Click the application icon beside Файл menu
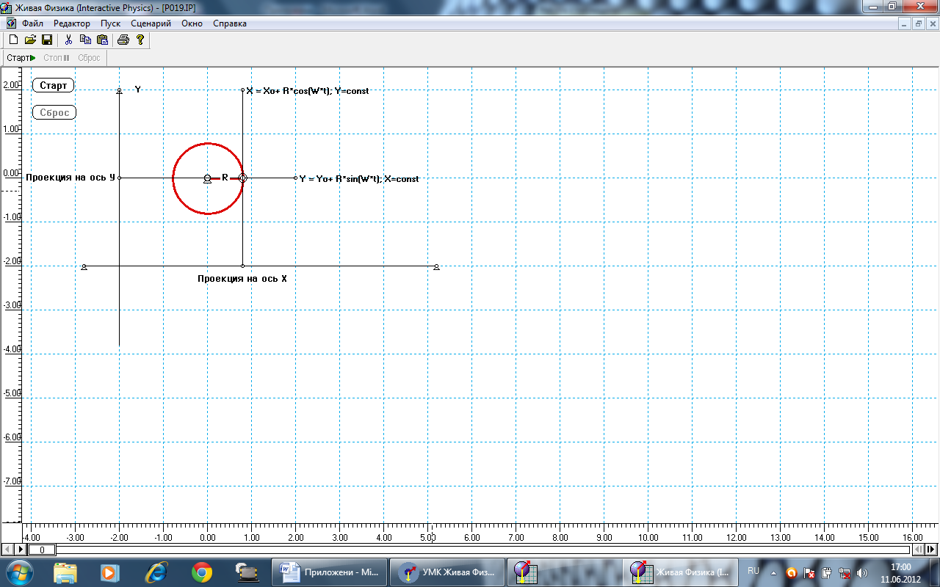 pos(11,23)
